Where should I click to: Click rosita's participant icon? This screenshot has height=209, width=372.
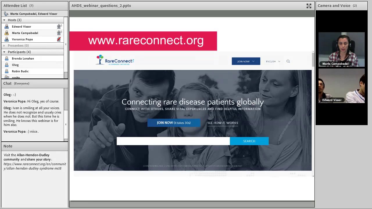point(7,77)
